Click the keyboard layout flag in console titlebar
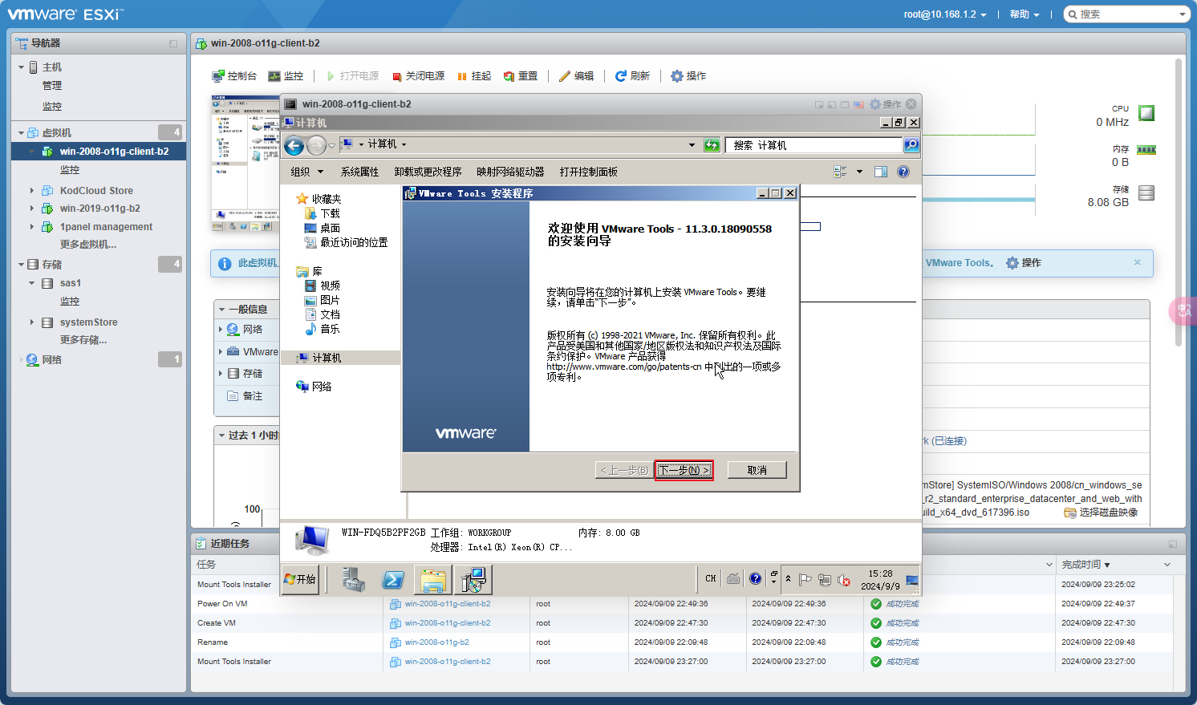Screen dimensions: 1197x705 (859, 104)
